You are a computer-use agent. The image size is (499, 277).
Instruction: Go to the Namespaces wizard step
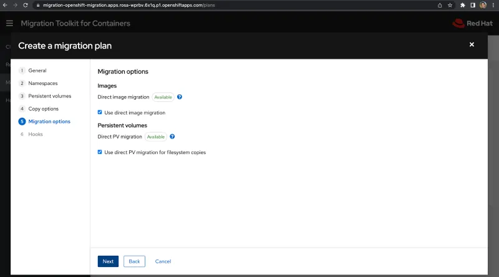(43, 83)
